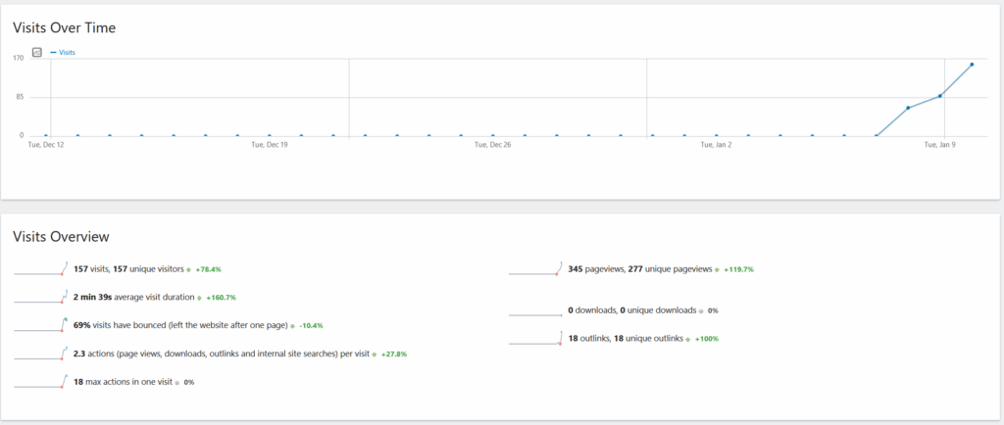The image size is (1004, 425).
Task: Click the Visits Overview widget title
Action: (x=60, y=237)
